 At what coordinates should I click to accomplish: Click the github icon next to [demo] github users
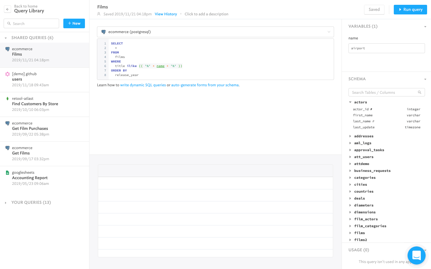[x=7, y=74]
